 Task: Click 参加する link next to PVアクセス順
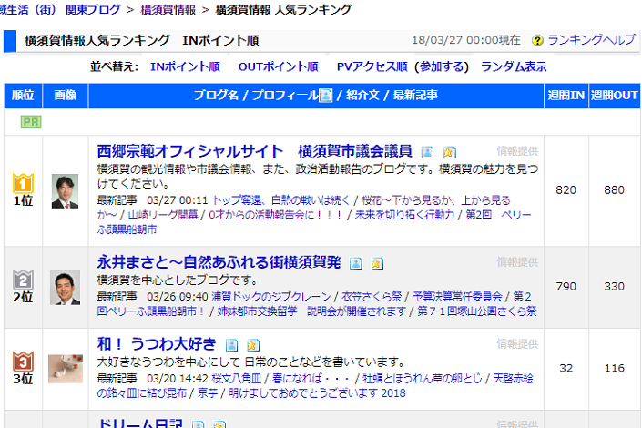(443, 66)
